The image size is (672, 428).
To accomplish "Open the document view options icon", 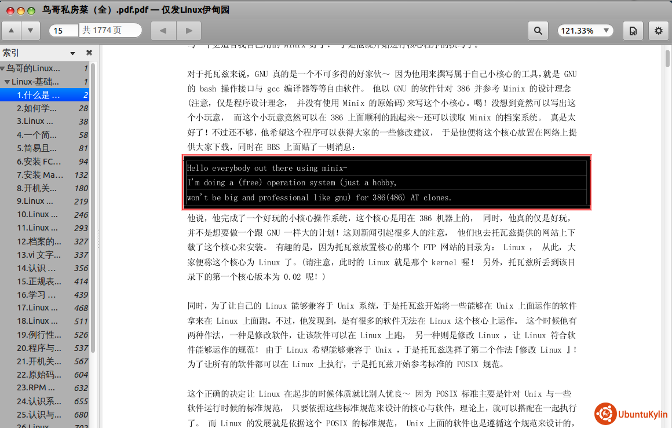I will (x=633, y=31).
